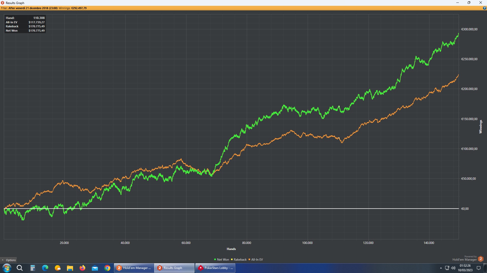Open the notification center icon
Image resolution: width=487 pixels, height=273 pixels.
479,268
